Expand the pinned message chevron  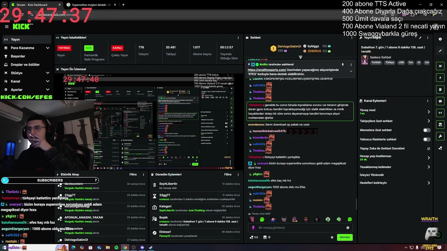pyautogui.click(x=351, y=71)
